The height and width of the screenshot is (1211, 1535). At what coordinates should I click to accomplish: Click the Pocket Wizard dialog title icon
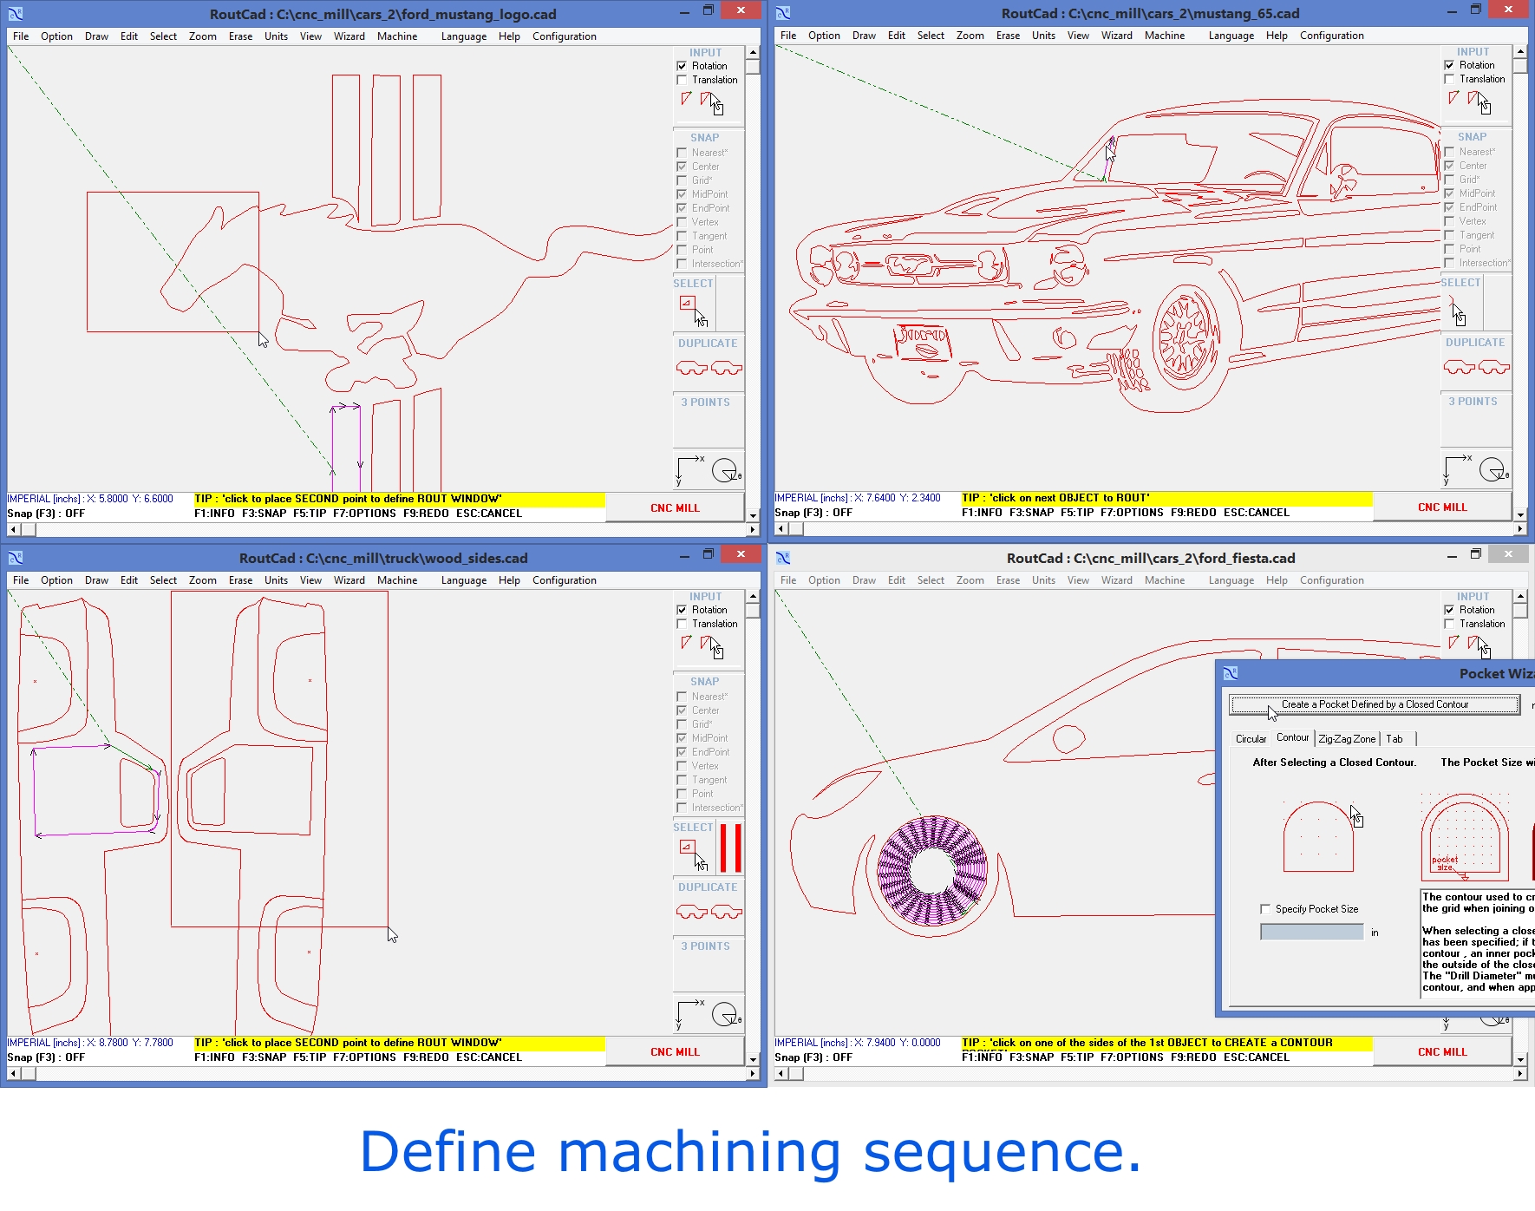coord(1231,673)
